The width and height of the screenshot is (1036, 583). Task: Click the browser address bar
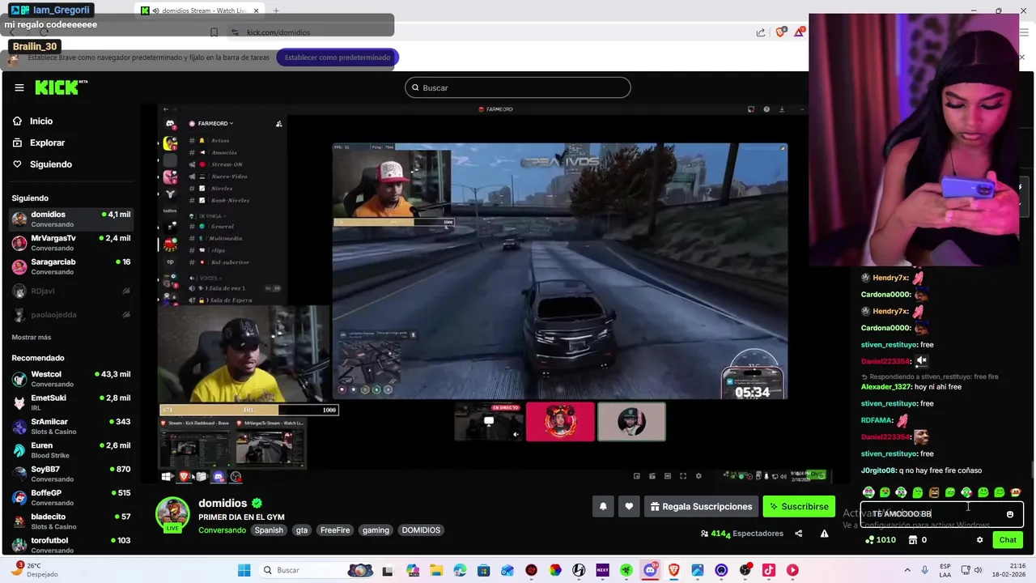pos(486,32)
